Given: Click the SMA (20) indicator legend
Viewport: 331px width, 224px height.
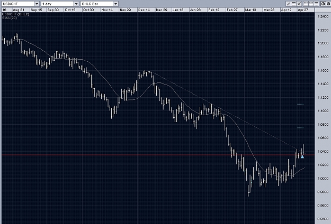Looking at the screenshot, I should (x=10, y=18).
